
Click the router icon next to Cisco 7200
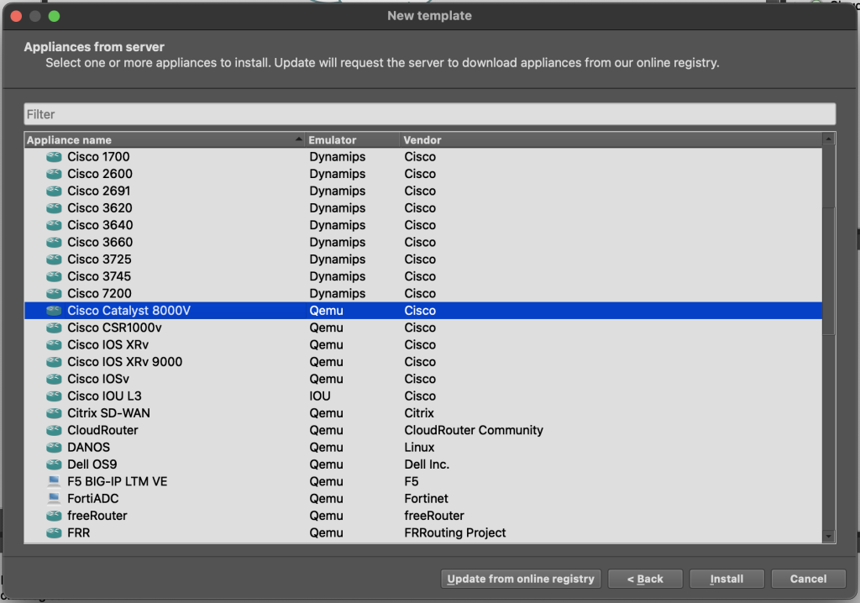(x=54, y=294)
